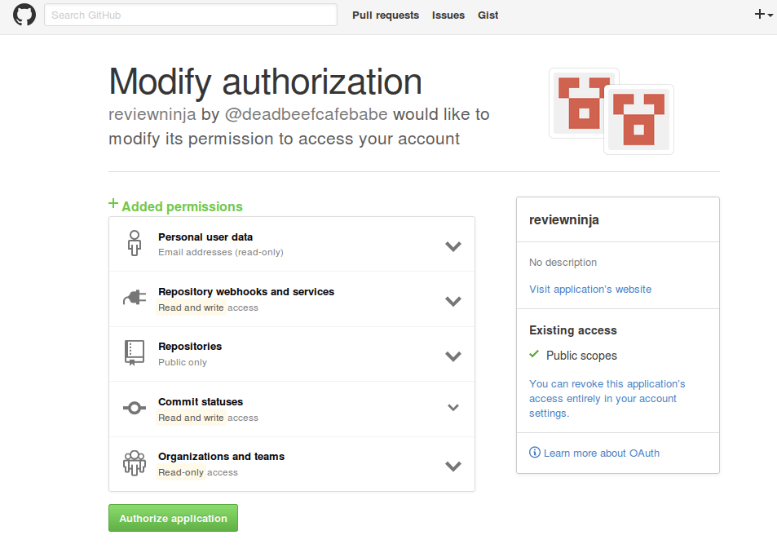Click 'Read and write access' under Commit statuses

coord(208,418)
